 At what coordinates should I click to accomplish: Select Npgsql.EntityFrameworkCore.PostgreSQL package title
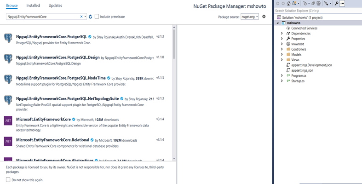52,36
